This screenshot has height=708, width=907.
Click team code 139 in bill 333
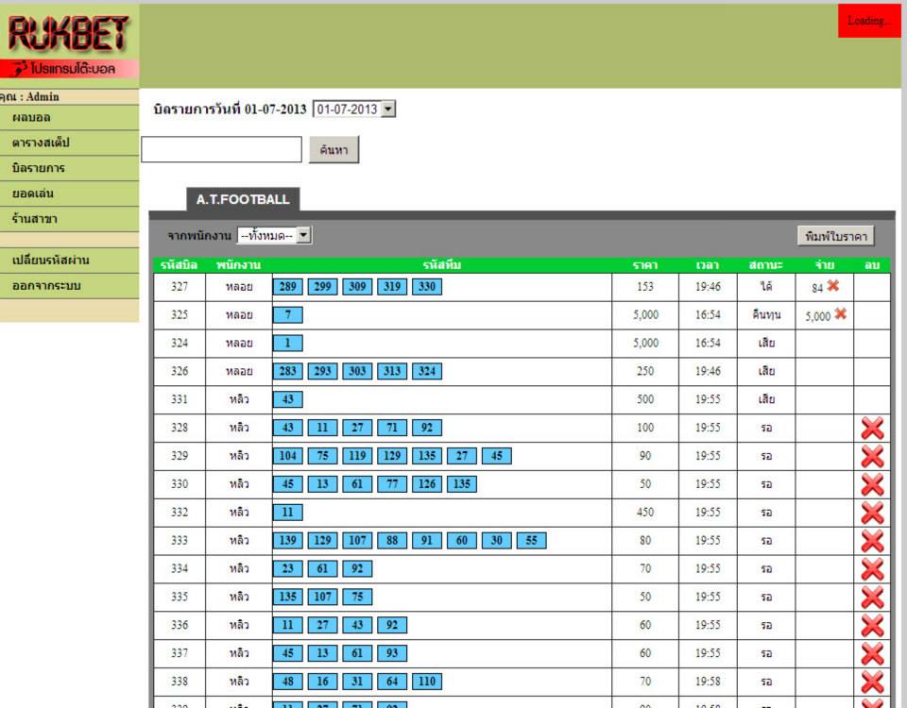(287, 540)
